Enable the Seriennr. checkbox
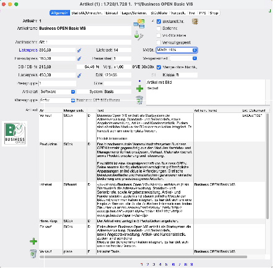This screenshot has width=275, height=270. click(159, 29)
